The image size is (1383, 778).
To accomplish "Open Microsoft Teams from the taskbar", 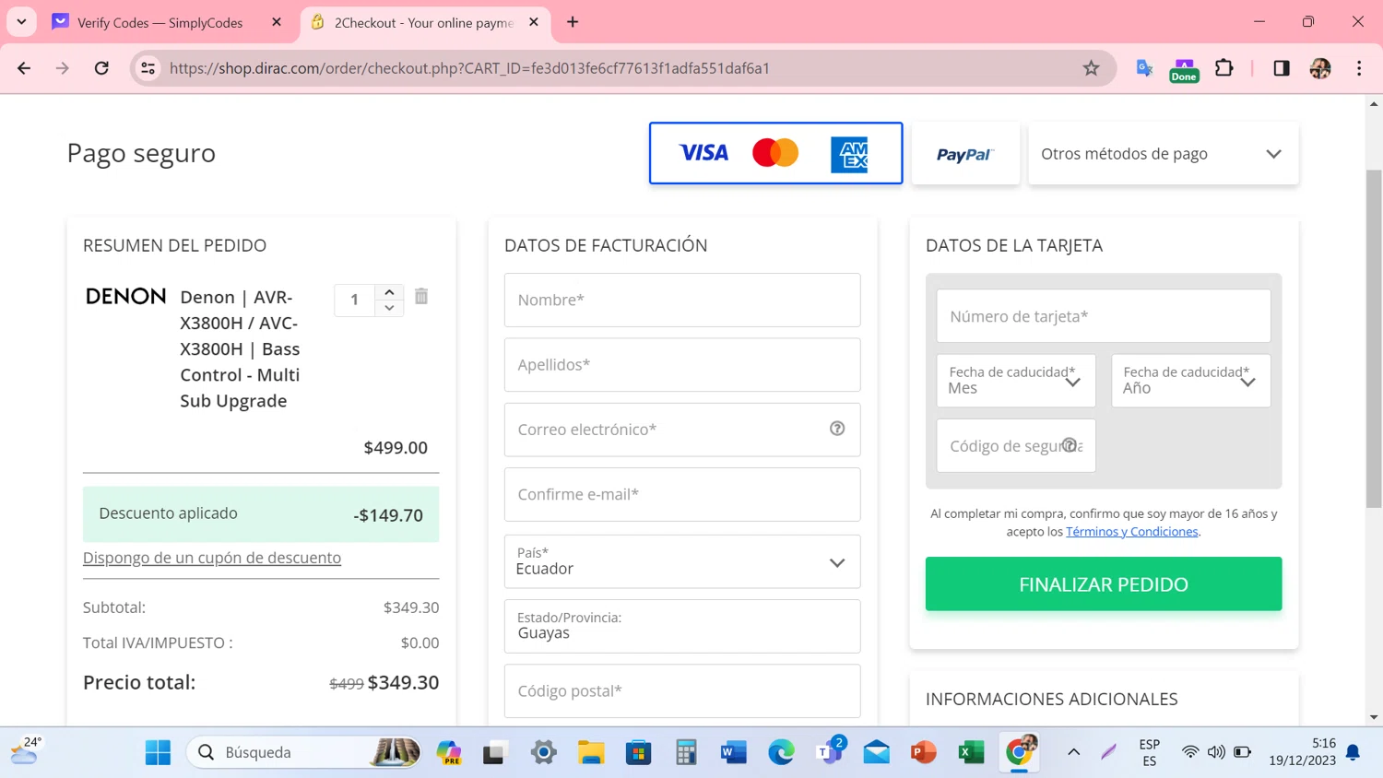I will point(829,752).
